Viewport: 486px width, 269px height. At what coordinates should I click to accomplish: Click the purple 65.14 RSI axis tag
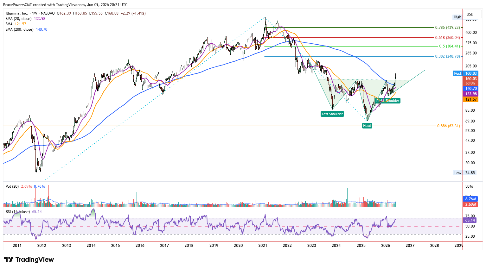(470, 220)
